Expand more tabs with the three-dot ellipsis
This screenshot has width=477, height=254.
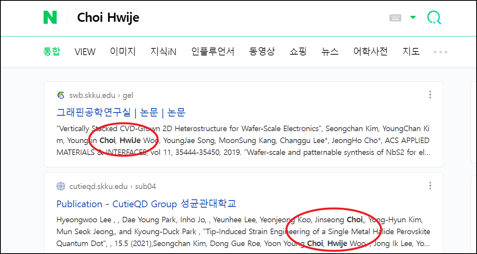(x=441, y=52)
